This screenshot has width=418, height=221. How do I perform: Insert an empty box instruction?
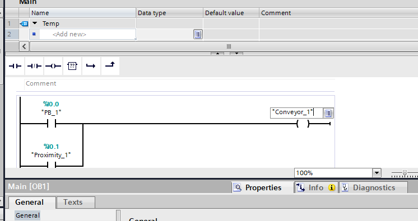[72, 66]
